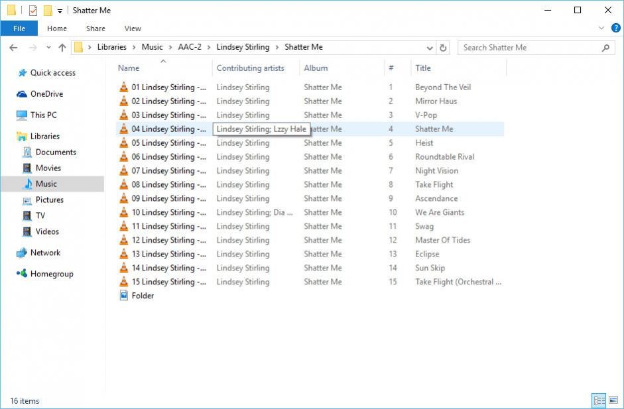
Task: Go back with the Back arrow
Action: [13, 48]
